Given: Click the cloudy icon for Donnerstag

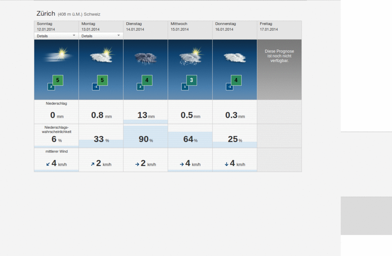Looking at the screenshot, I should 235,58.
